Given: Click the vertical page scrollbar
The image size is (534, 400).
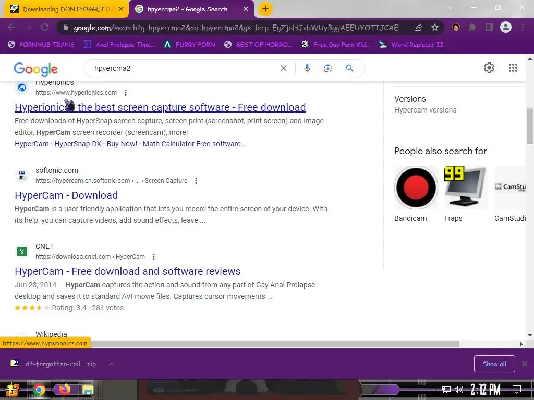Looking at the screenshot, I should click(530, 126).
